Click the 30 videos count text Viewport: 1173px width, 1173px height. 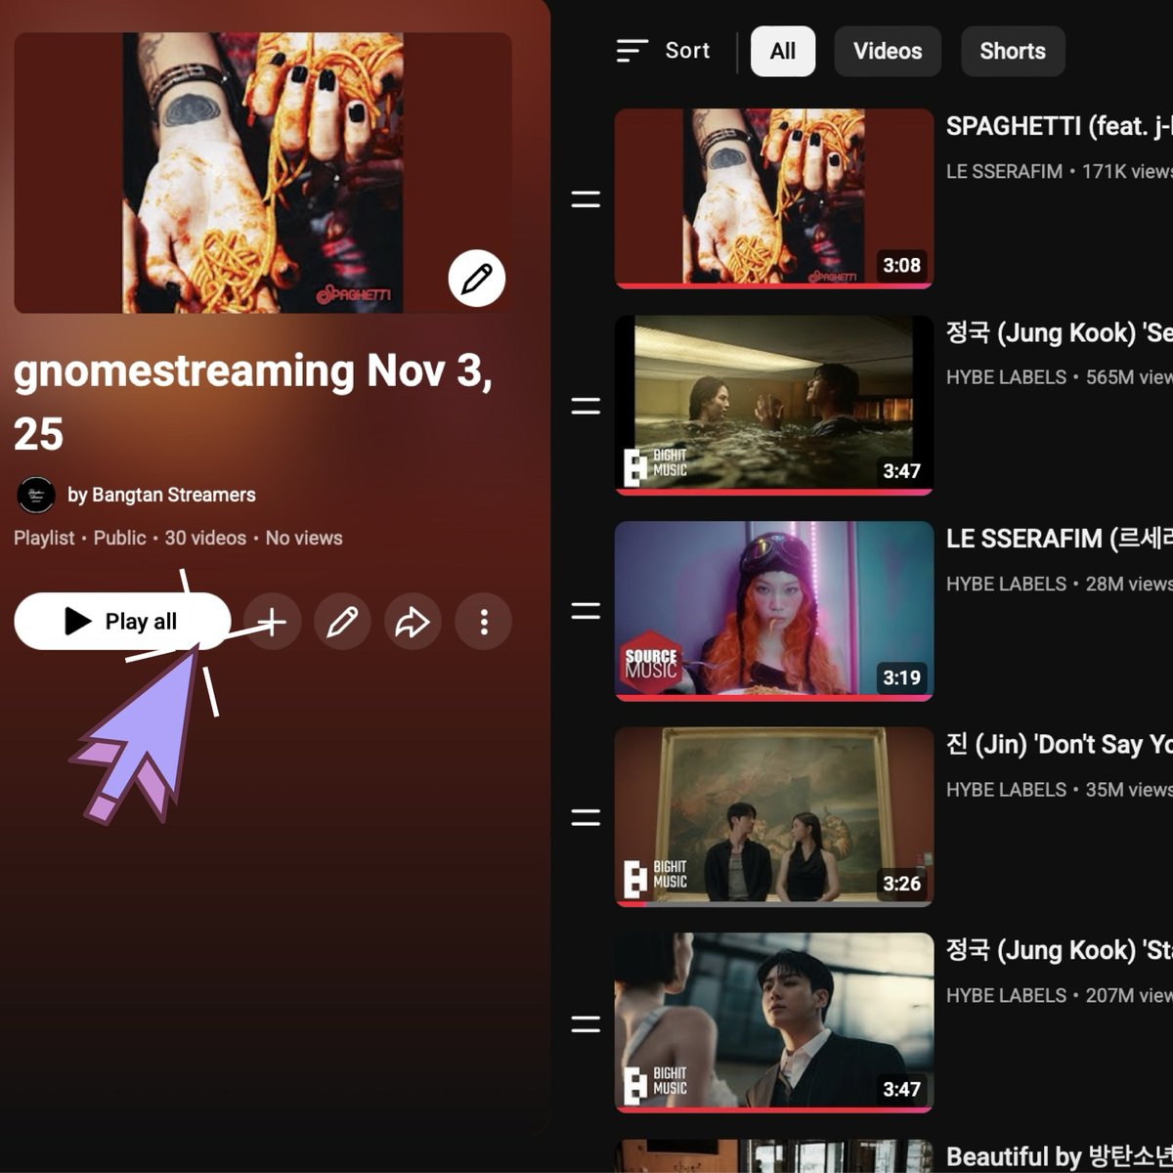tap(205, 538)
